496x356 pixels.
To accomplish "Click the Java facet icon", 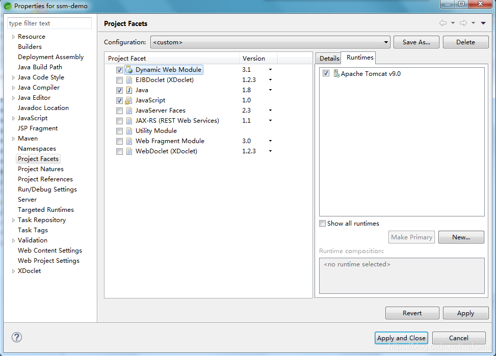I will 129,90.
